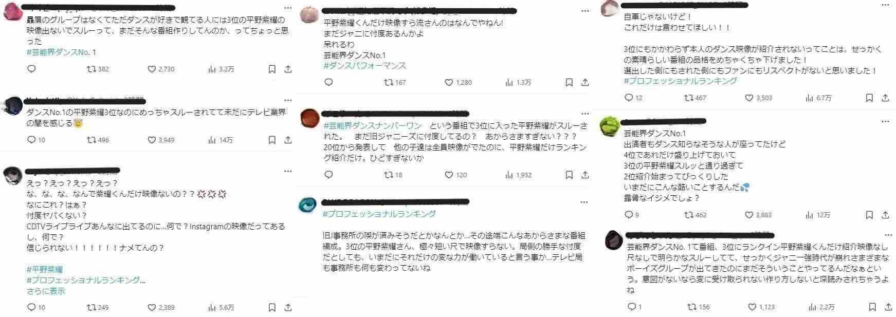Open more menu on the 旧J事務所 tweet

click(583, 202)
